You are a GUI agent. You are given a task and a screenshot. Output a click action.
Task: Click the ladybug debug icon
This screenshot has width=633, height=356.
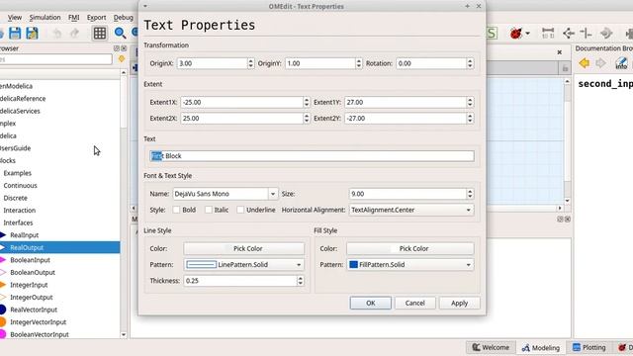coord(516,33)
